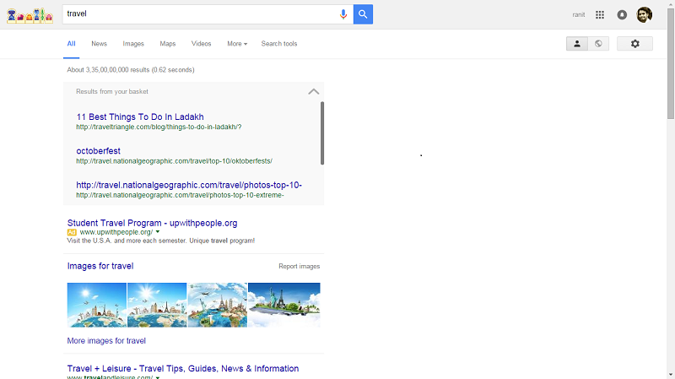Open the nationalgeographic photos-top-10 result title
The height and width of the screenshot is (379, 675).
click(189, 185)
